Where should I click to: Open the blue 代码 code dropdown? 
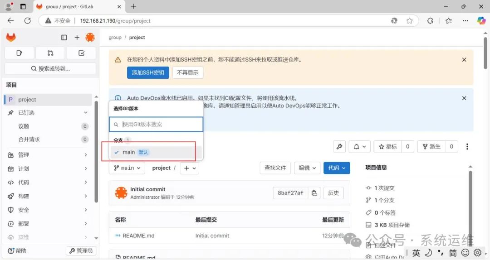click(337, 168)
